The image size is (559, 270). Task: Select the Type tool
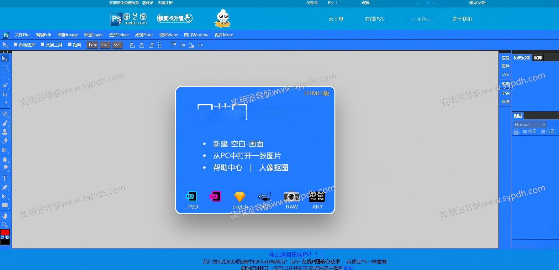[x=5, y=179]
